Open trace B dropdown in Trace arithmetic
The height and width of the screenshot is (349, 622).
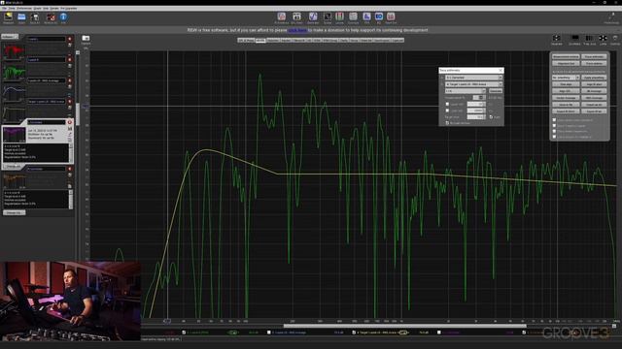pyautogui.click(x=473, y=84)
